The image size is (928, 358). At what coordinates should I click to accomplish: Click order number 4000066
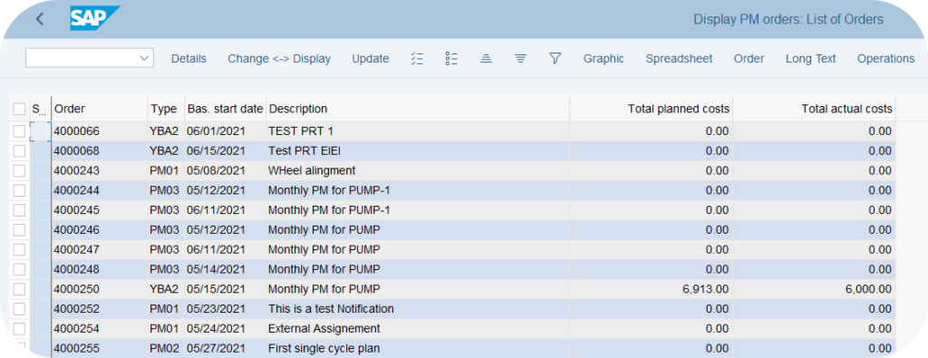76,131
